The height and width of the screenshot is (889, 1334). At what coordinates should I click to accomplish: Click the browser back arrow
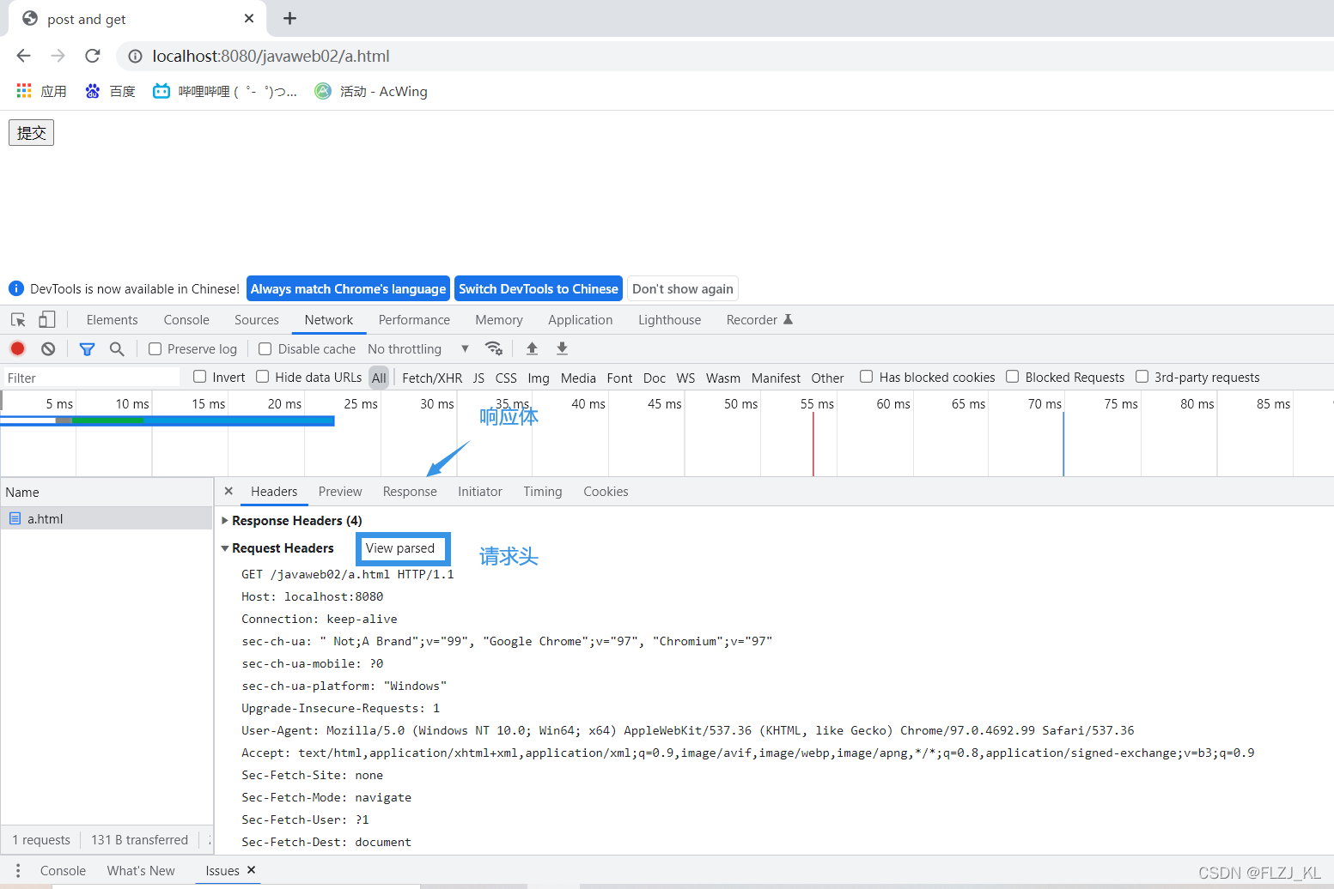(x=23, y=56)
